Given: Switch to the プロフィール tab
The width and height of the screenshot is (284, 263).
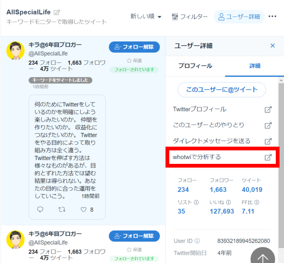Looking at the screenshot, I should click(x=195, y=66).
